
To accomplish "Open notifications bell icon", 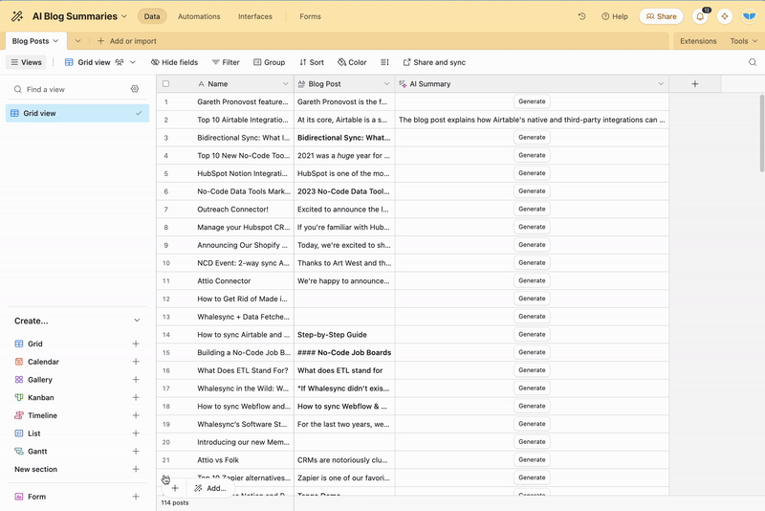I will 700,16.
